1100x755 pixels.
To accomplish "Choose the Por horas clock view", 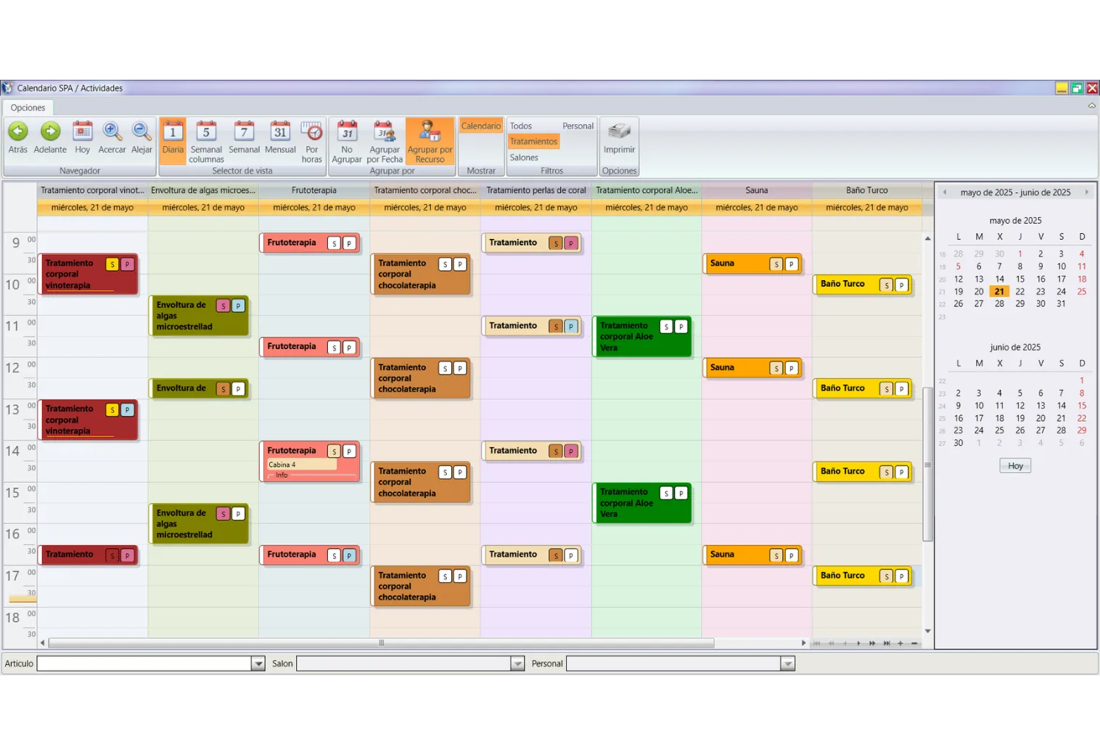I will tap(311, 132).
